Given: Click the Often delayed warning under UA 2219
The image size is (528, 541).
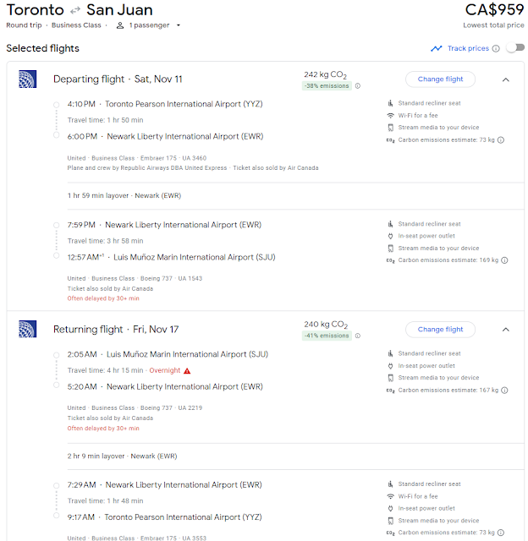Looking at the screenshot, I should click(x=103, y=429).
